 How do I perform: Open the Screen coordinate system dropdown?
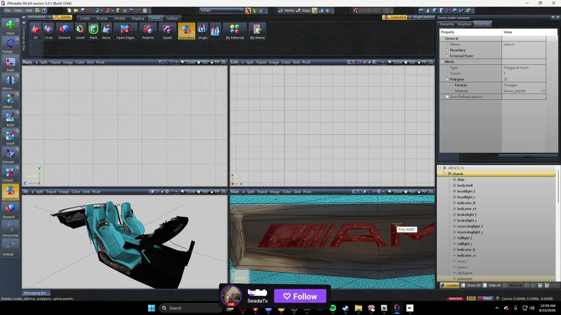point(222,10)
